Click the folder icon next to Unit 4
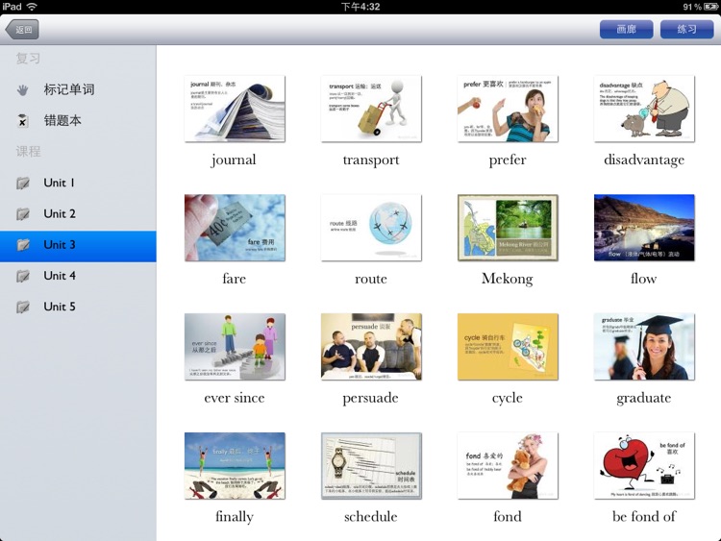Viewport: 721px width, 541px height. (23, 276)
